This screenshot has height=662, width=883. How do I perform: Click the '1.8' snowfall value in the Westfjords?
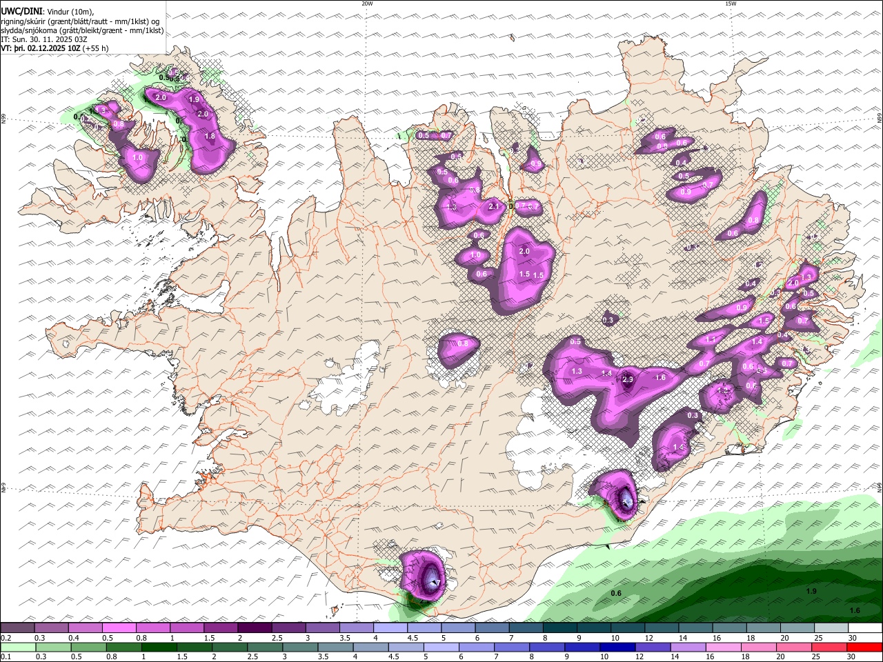210,137
